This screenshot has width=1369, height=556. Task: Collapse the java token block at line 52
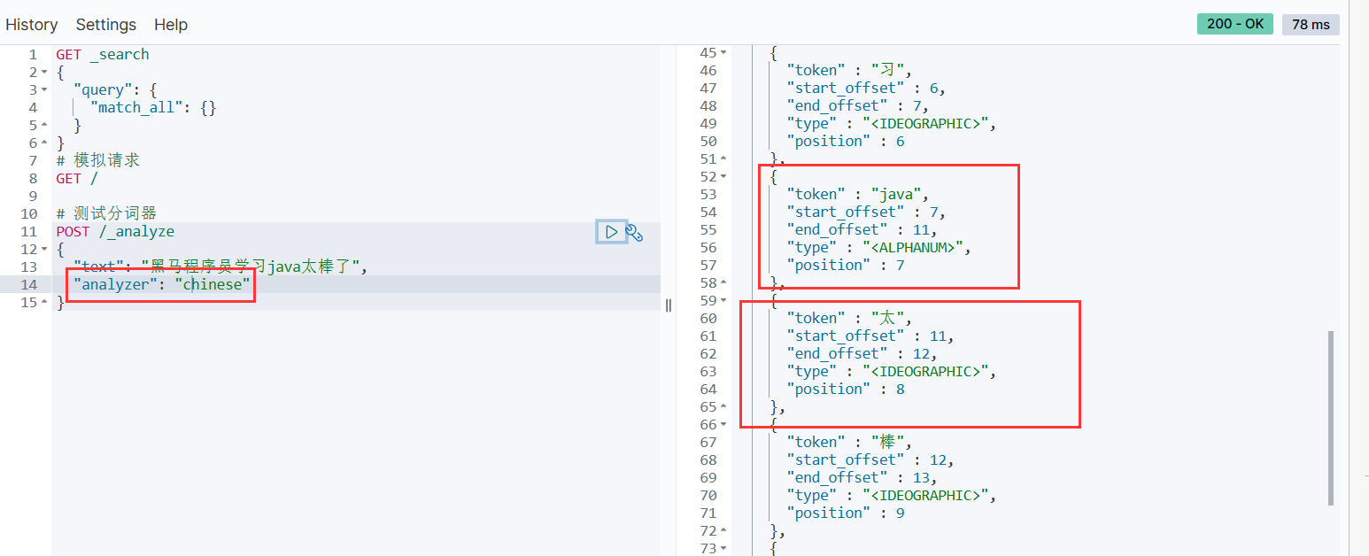coord(723,176)
